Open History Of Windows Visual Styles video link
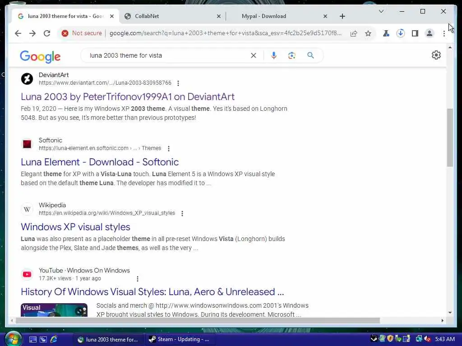The height and width of the screenshot is (346, 462). tap(152, 291)
